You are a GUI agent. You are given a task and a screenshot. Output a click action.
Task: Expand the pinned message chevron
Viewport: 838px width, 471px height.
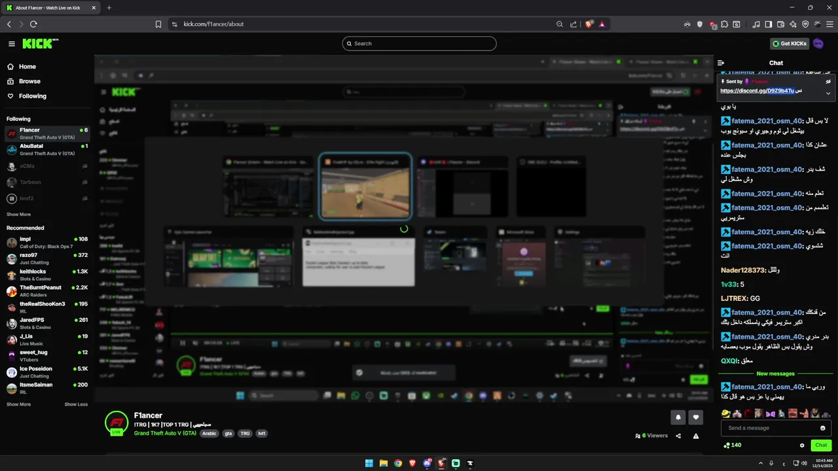828,93
